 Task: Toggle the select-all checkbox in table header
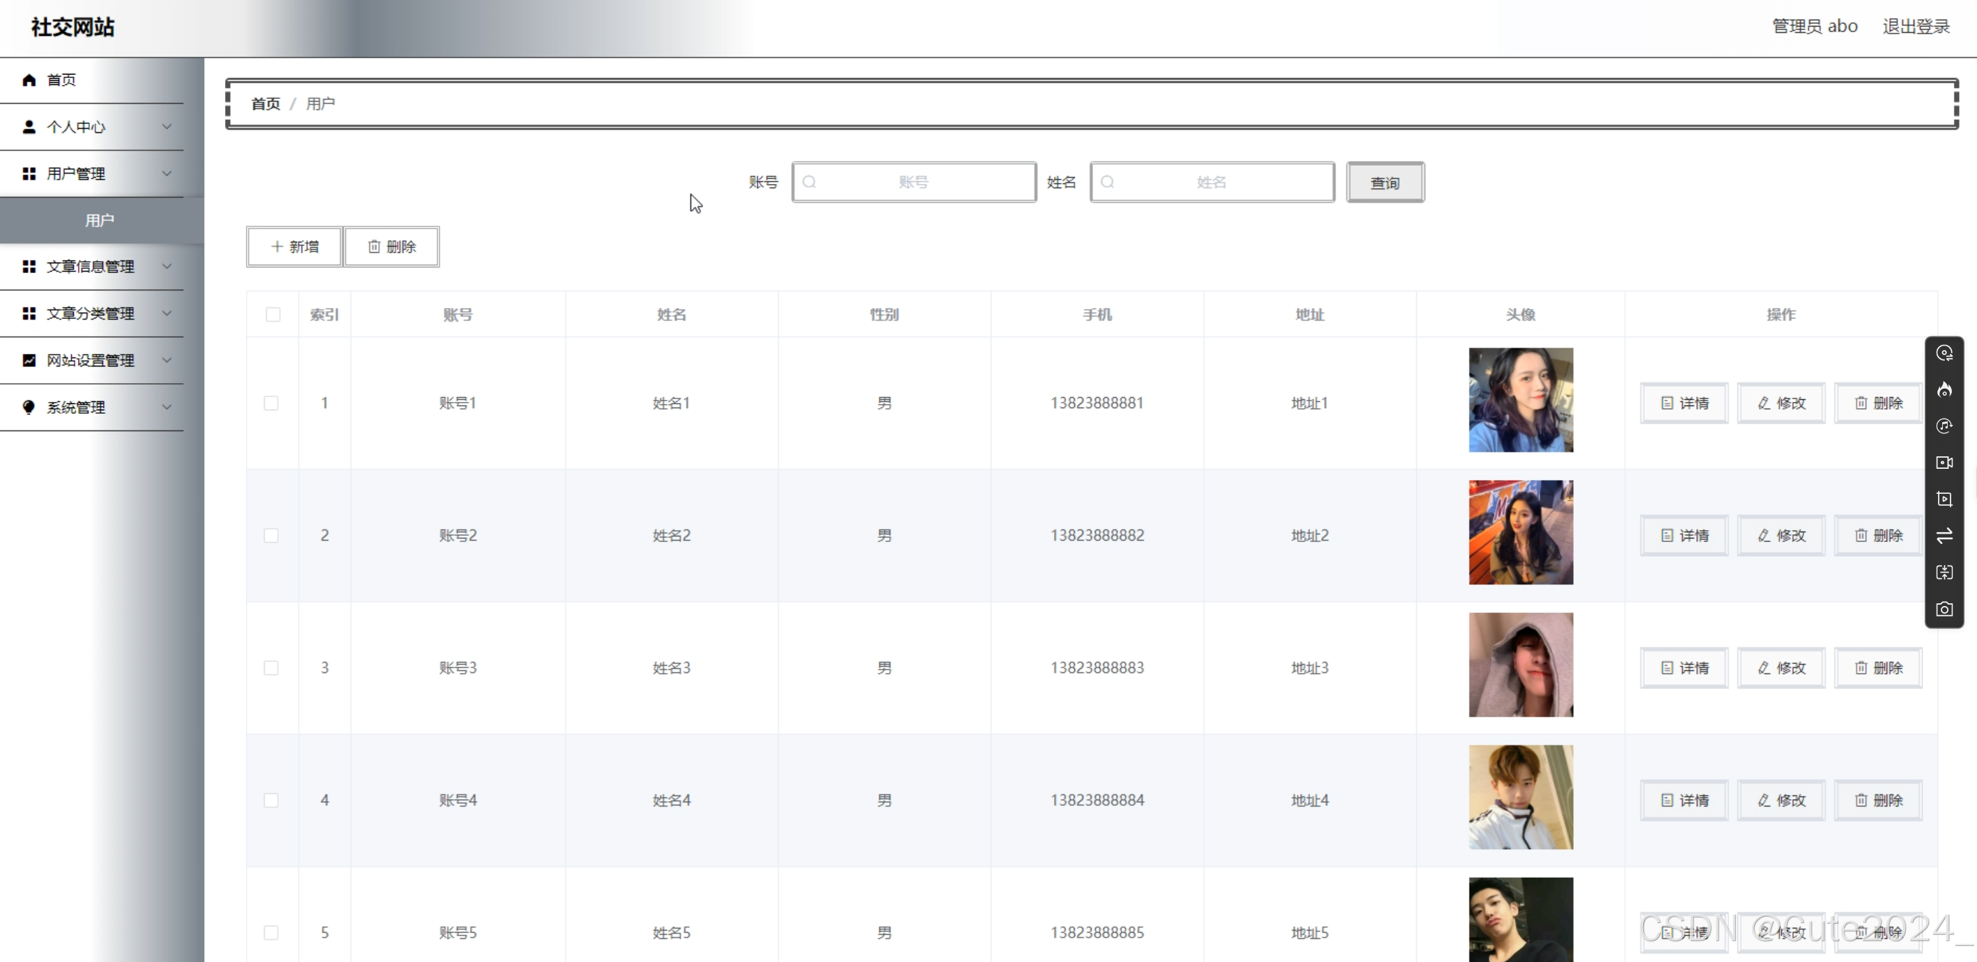coord(273,315)
